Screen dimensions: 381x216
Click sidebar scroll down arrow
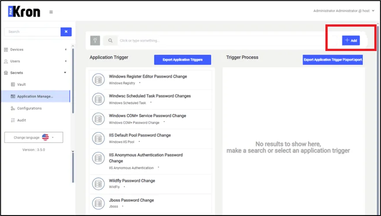click(73, 151)
